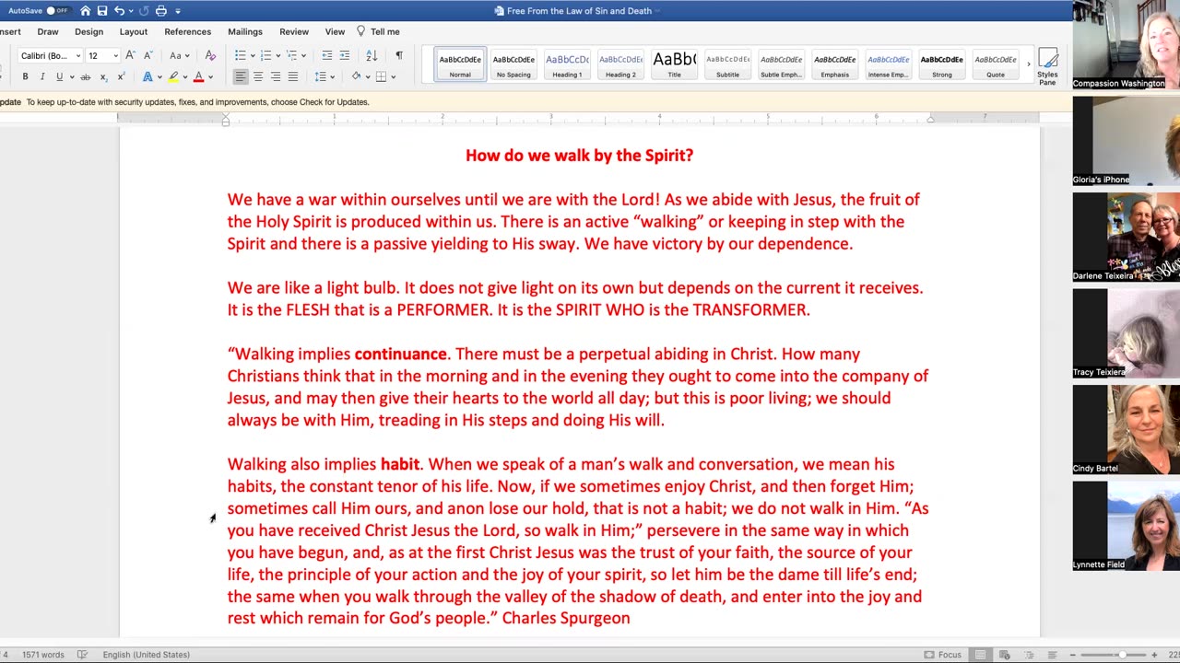
Task: Adjust the zoom slider in status bar
Action: [1121, 655]
